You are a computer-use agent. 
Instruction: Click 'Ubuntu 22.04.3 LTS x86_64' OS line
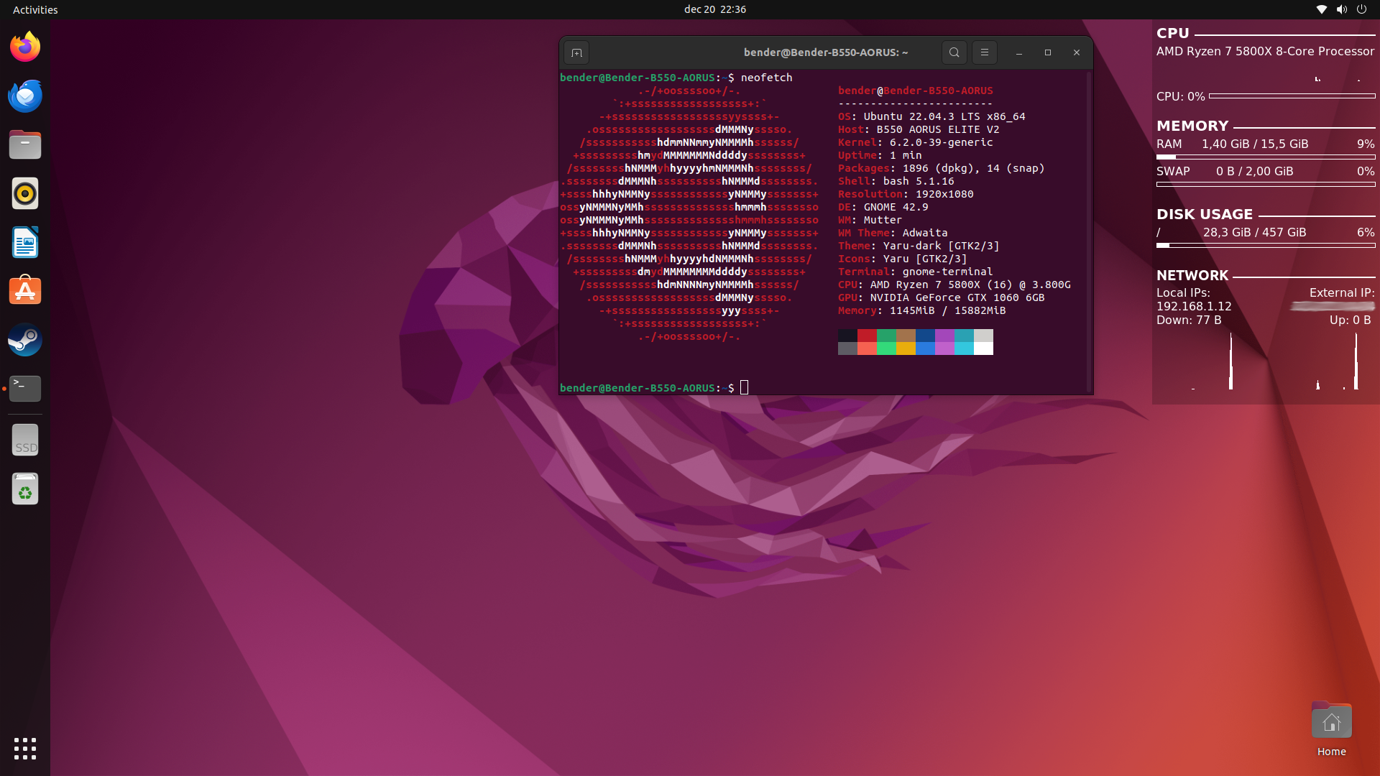tap(931, 116)
